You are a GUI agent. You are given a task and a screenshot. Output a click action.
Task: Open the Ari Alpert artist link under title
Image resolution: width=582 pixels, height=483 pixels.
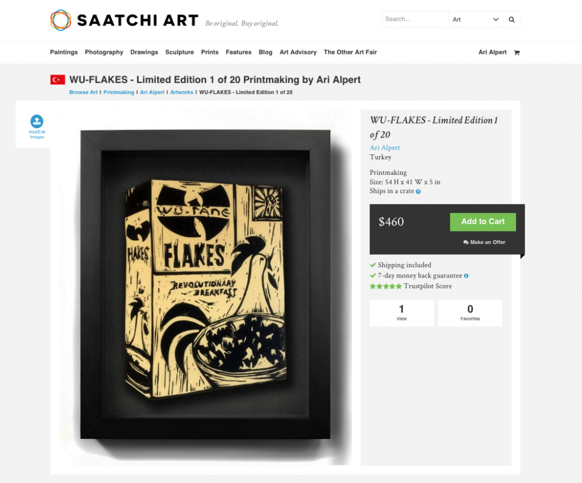click(x=385, y=148)
